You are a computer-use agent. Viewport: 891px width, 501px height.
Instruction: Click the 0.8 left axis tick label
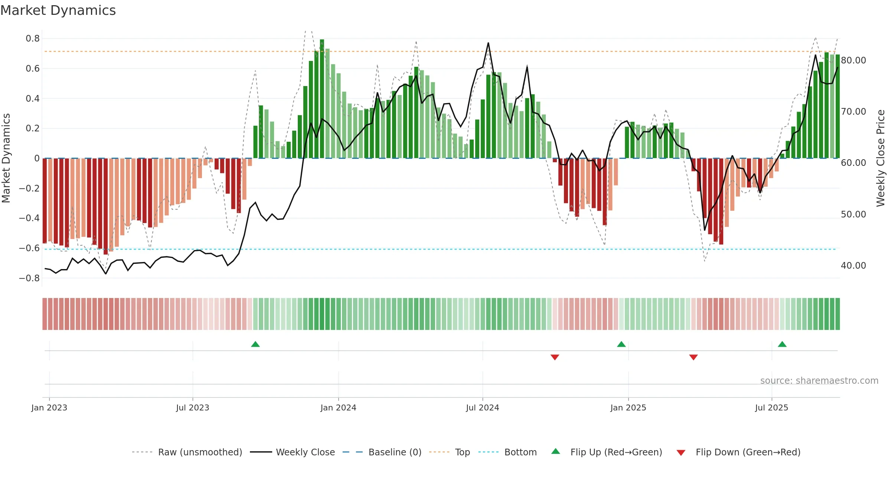pyautogui.click(x=33, y=38)
